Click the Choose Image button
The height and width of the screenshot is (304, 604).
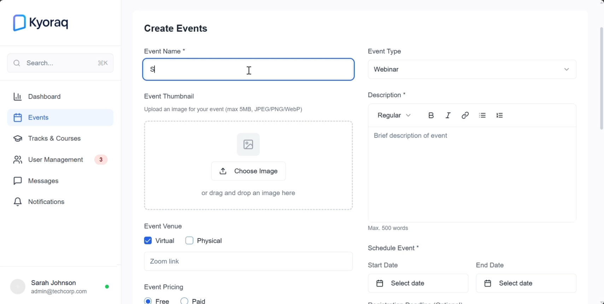[248, 171]
